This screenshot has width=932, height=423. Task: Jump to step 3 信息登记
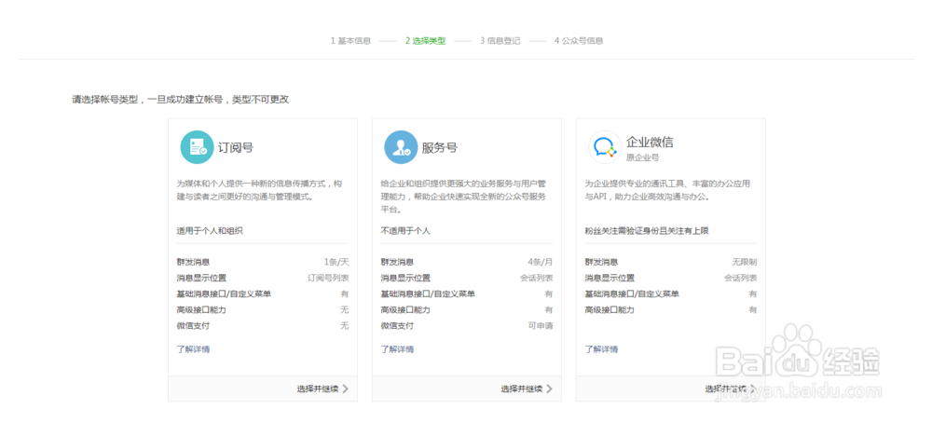tap(500, 41)
